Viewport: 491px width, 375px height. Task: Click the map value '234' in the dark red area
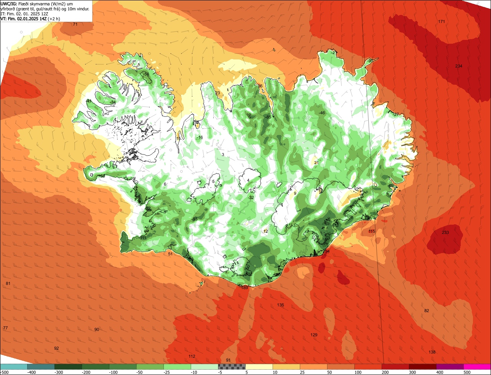(459, 66)
